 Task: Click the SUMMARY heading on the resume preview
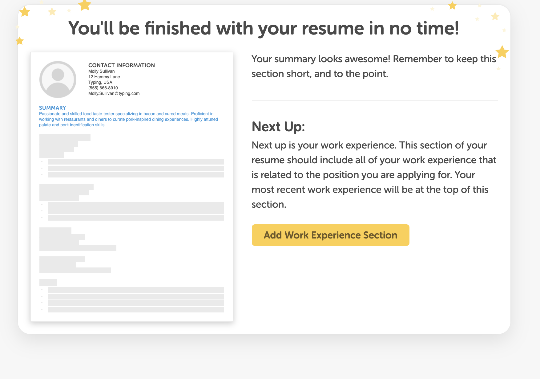[53, 108]
